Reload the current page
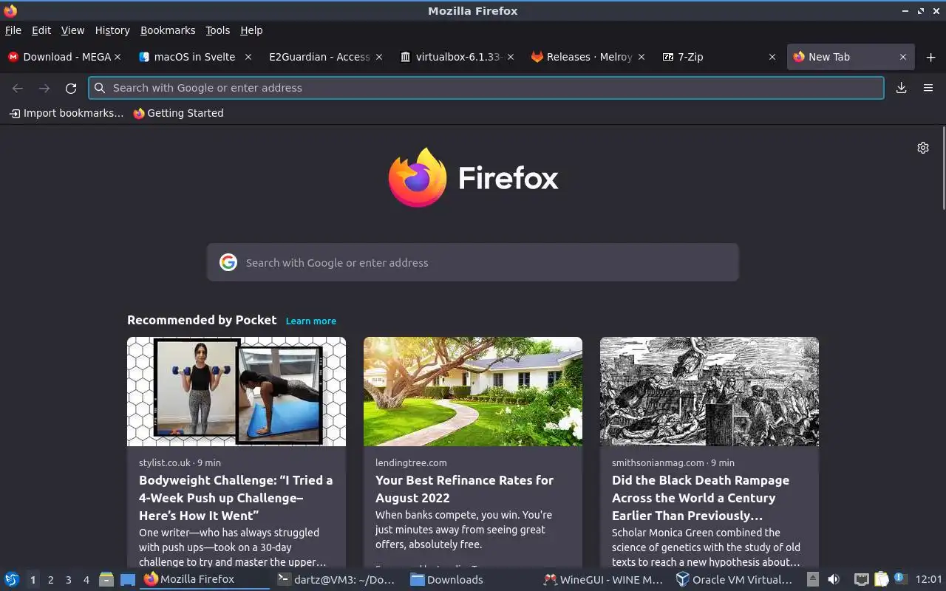946x591 pixels. pyautogui.click(x=71, y=88)
